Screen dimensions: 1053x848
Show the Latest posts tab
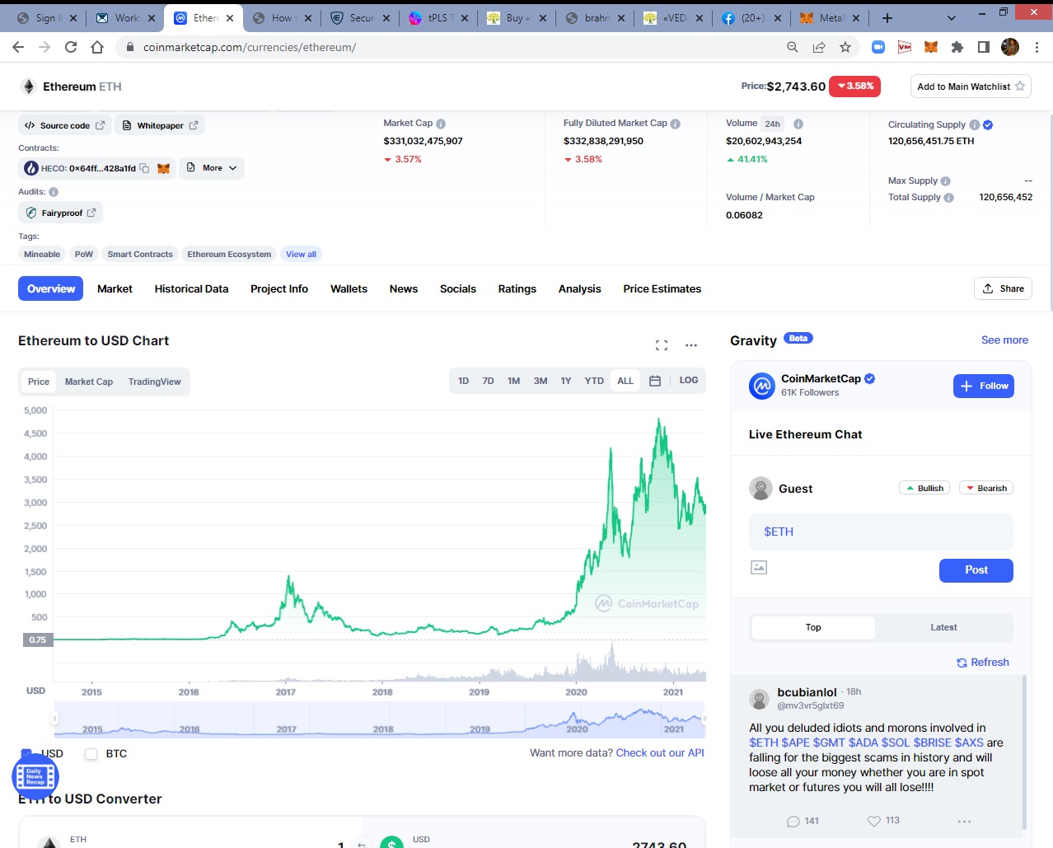click(943, 627)
